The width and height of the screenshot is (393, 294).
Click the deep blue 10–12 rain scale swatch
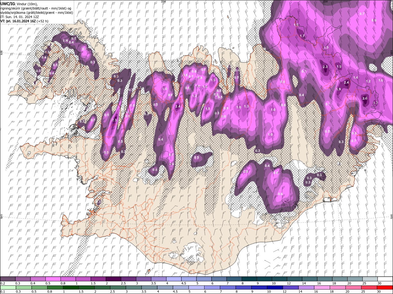[x=275, y=287]
